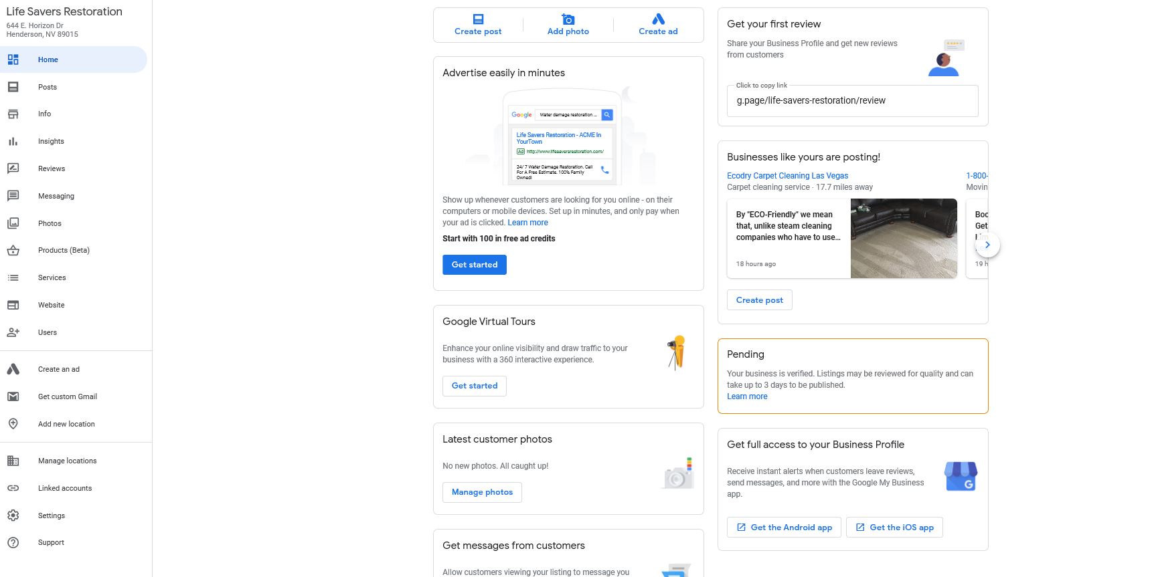Click Create post under Businesses like yours
Image resolution: width=1154 pixels, height=577 pixels.
760,300
